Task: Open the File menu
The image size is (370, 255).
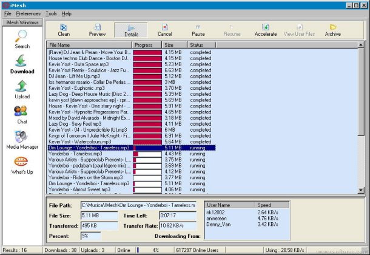Action: [7, 14]
